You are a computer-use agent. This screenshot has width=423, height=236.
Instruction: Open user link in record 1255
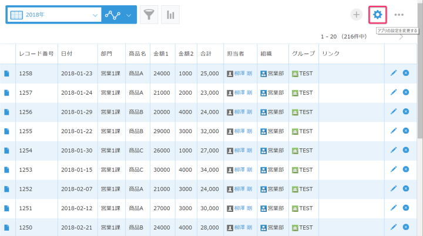tap(243, 131)
